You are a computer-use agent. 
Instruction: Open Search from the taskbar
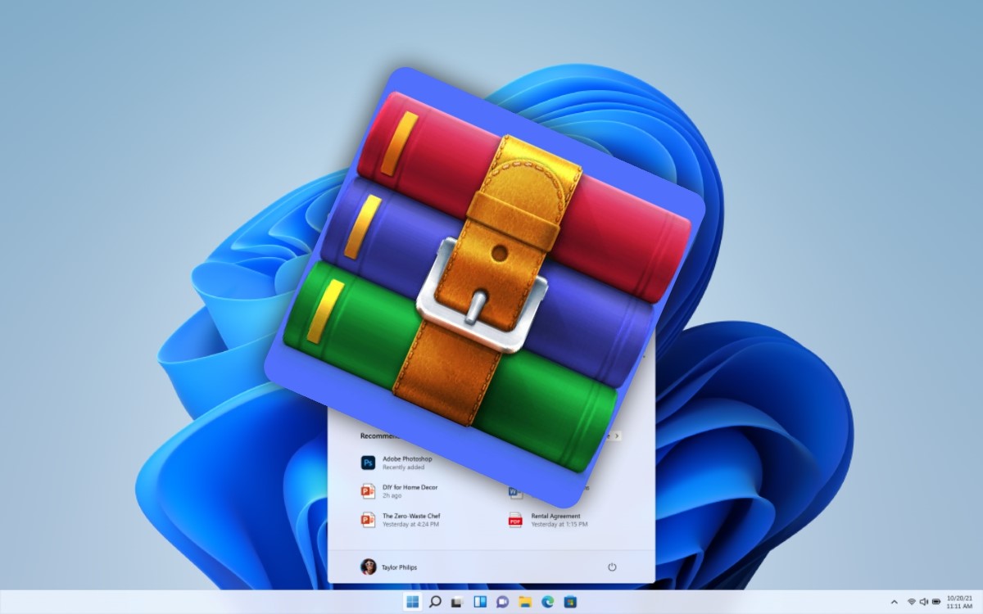point(435,602)
